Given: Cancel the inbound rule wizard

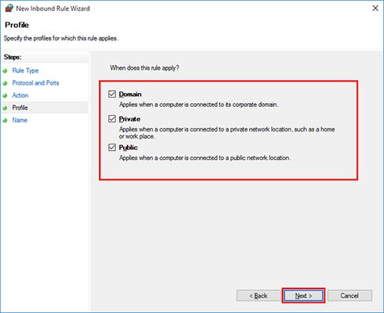Looking at the screenshot, I should click(x=349, y=295).
